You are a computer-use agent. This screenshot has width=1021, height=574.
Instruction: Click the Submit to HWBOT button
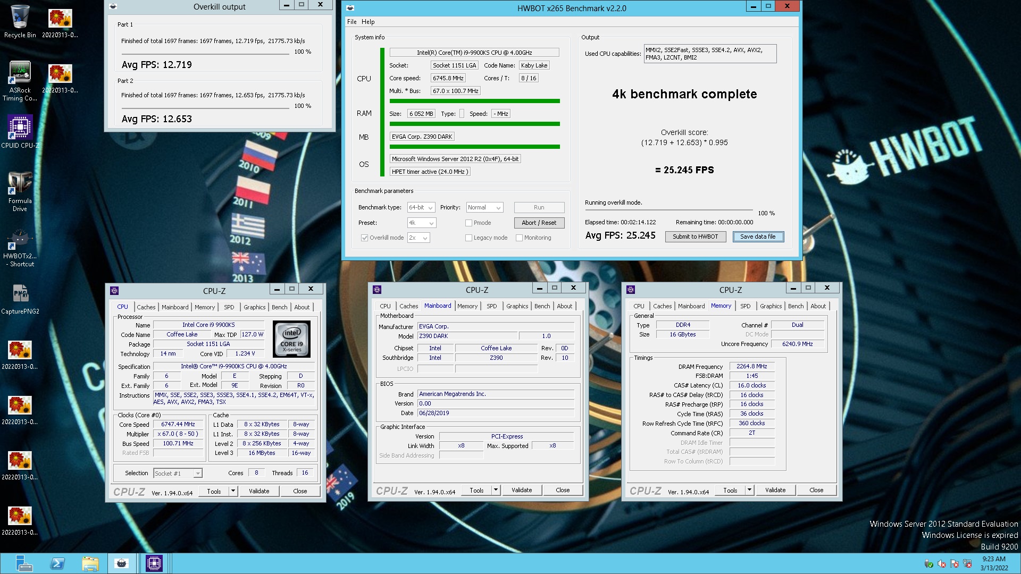coord(696,237)
